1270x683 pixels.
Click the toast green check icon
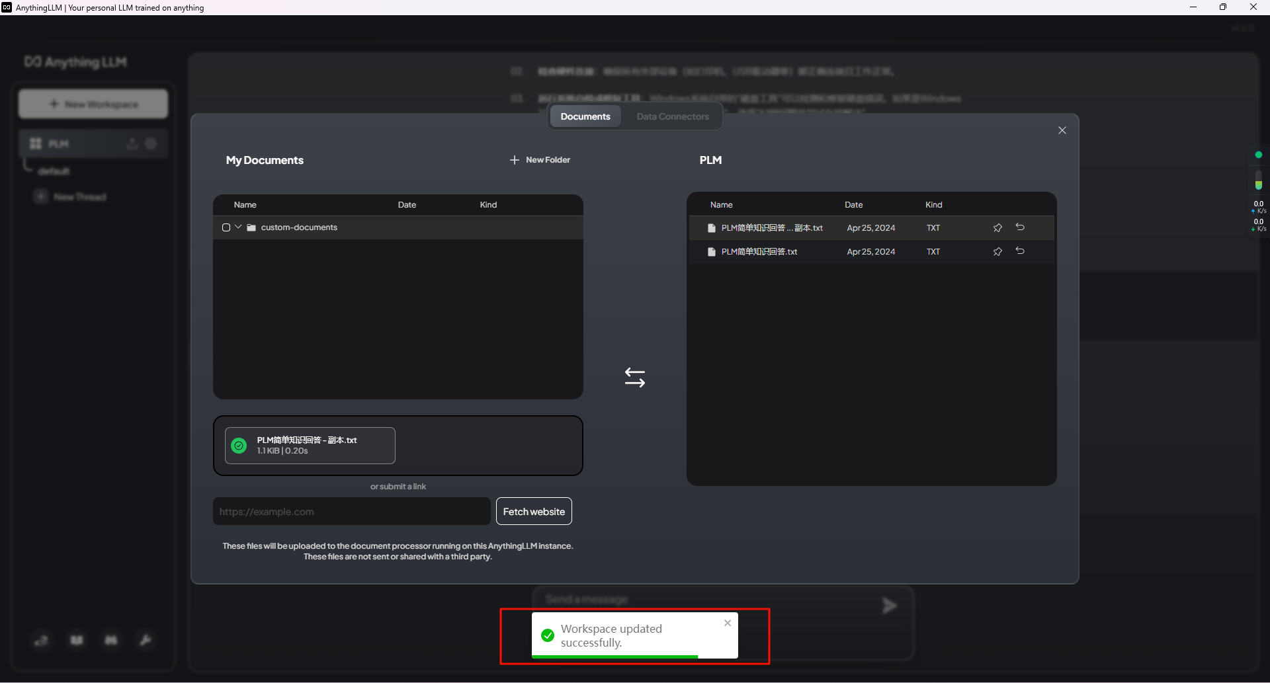(548, 635)
